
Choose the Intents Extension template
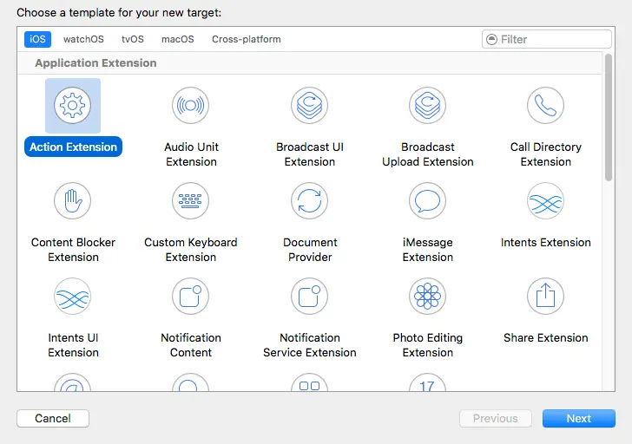pyautogui.click(x=545, y=201)
